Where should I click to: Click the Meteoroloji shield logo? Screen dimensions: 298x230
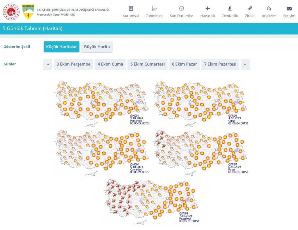coord(28,12)
